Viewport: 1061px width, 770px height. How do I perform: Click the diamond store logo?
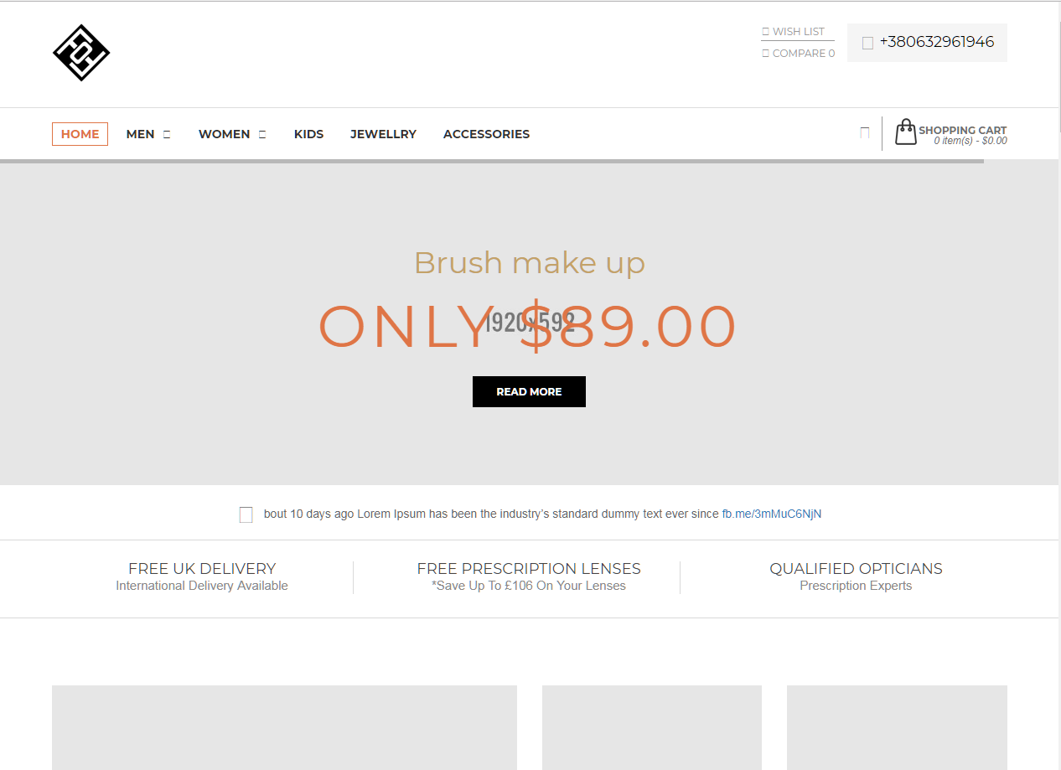(x=81, y=53)
